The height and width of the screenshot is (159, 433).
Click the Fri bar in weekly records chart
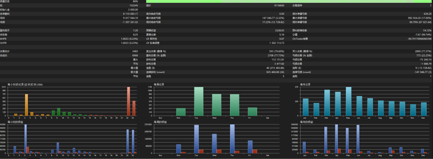[252, 112]
